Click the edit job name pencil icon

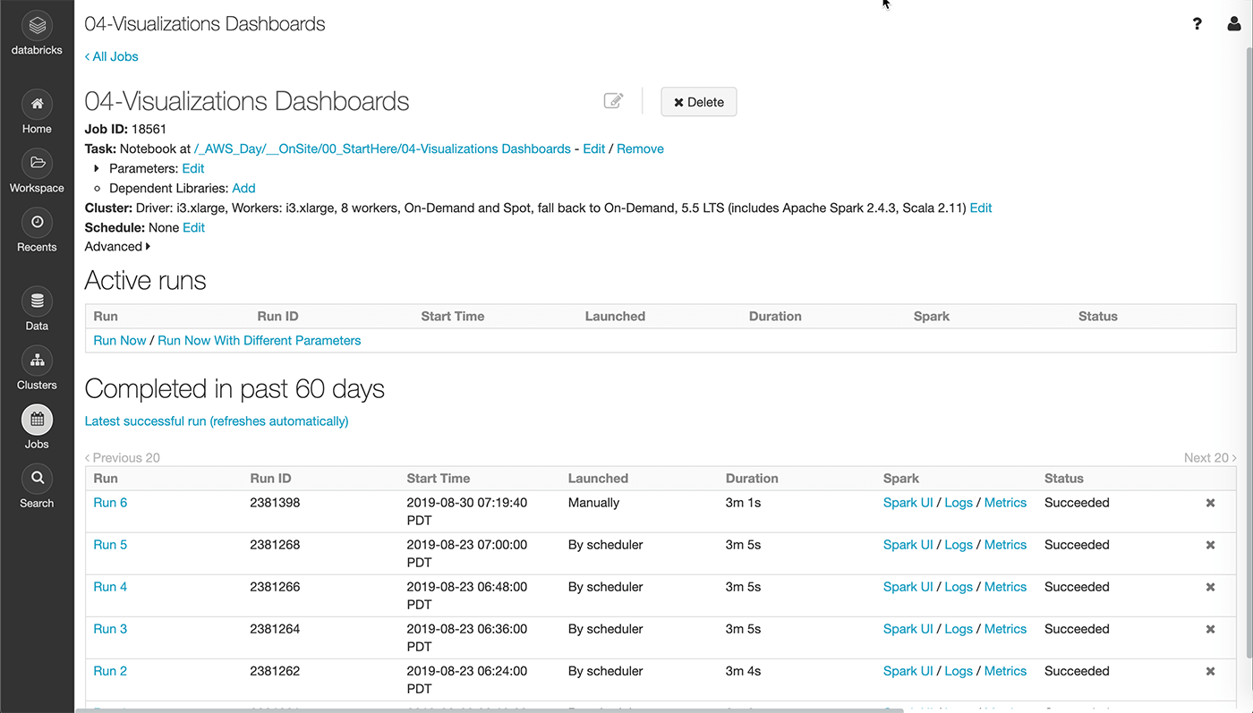(x=613, y=101)
